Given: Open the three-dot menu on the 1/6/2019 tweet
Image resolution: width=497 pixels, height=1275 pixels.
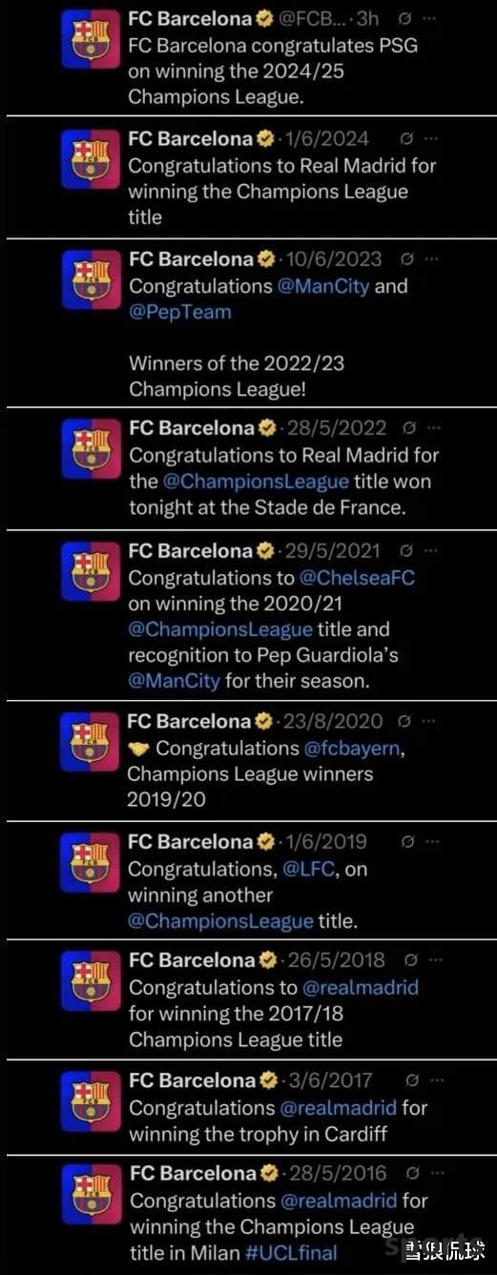Looking at the screenshot, I should click(432, 842).
